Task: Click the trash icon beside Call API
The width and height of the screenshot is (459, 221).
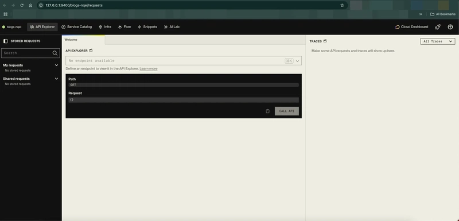Action: [267, 111]
